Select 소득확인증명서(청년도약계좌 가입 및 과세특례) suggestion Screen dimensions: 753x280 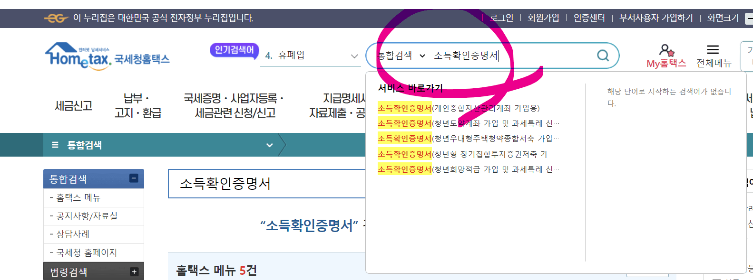pos(469,123)
